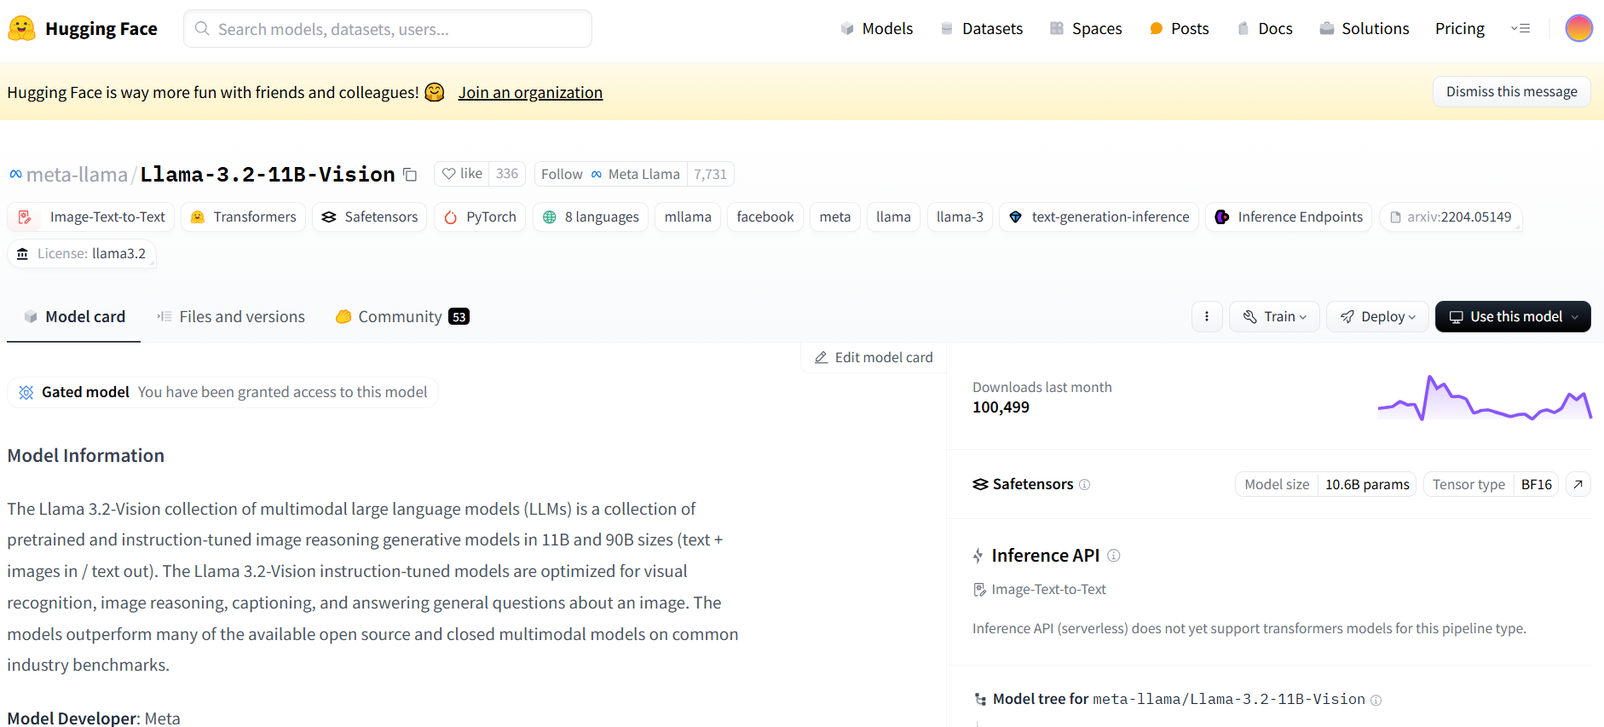Follow Meta Llama button
Viewport: 1604px width, 727px height.
tap(610, 174)
